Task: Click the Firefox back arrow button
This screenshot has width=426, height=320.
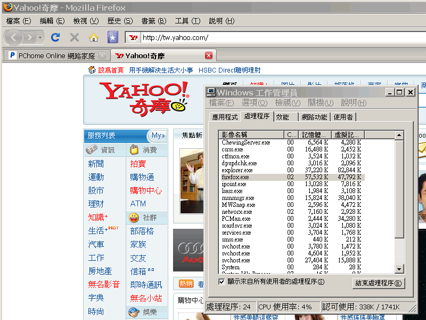Action: [x=14, y=37]
